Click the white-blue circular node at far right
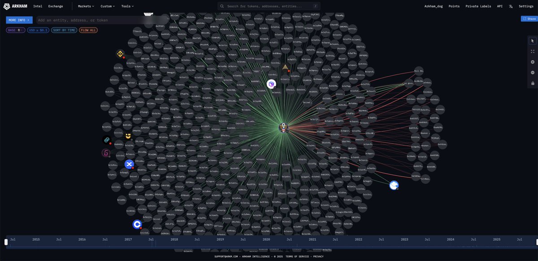 (394, 185)
